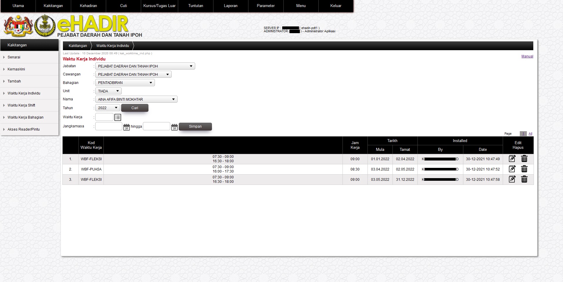The image size is (563, 282).
Task: Open the Bahagian dropdown showing PENTADBIRAN
Action: (125, 83)
